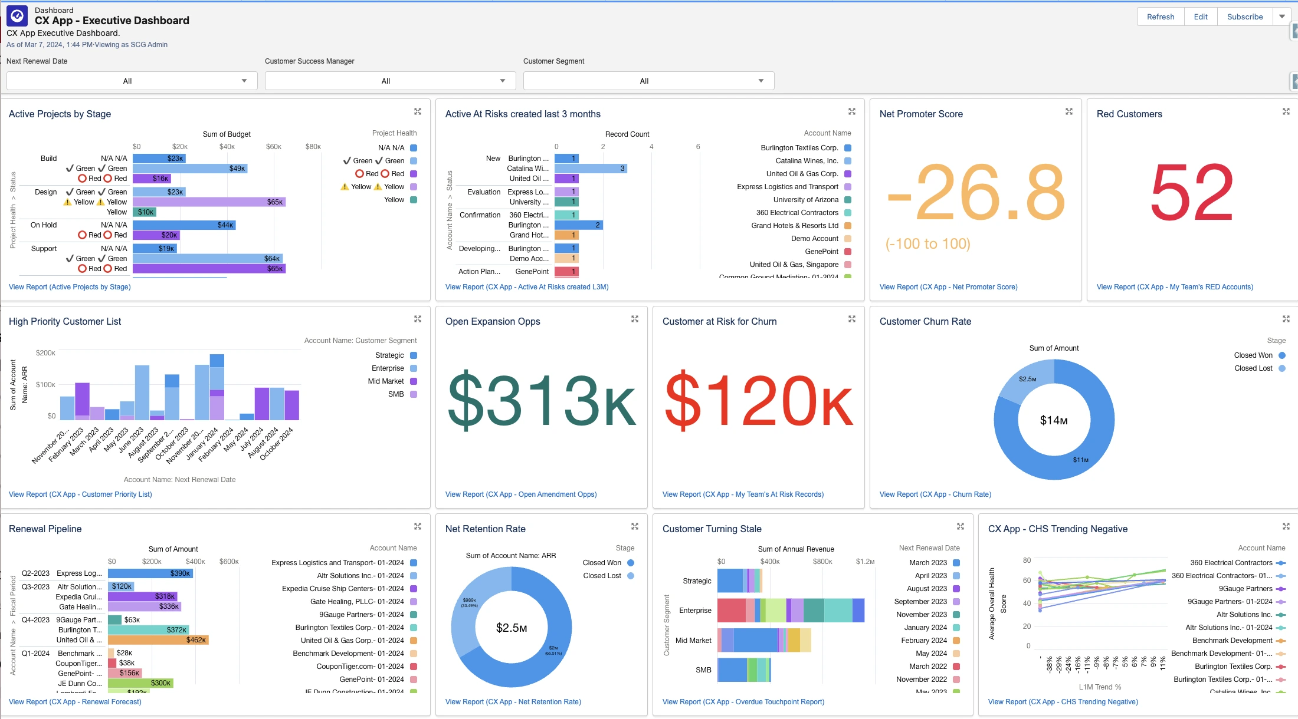
Task: Expand the Renewal Pipeline widget
Action: click(418, 526)
